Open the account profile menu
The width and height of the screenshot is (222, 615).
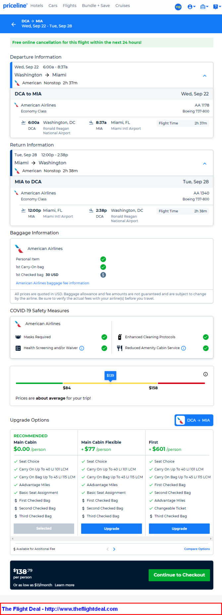[191, 7]
